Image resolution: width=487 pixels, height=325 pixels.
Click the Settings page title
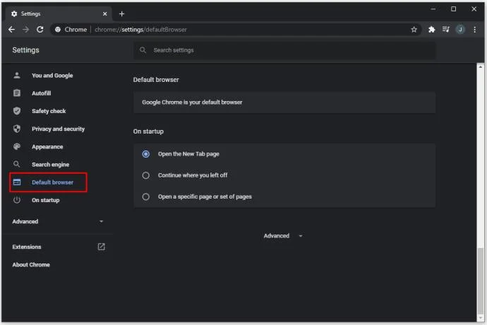tap(26, 50)
